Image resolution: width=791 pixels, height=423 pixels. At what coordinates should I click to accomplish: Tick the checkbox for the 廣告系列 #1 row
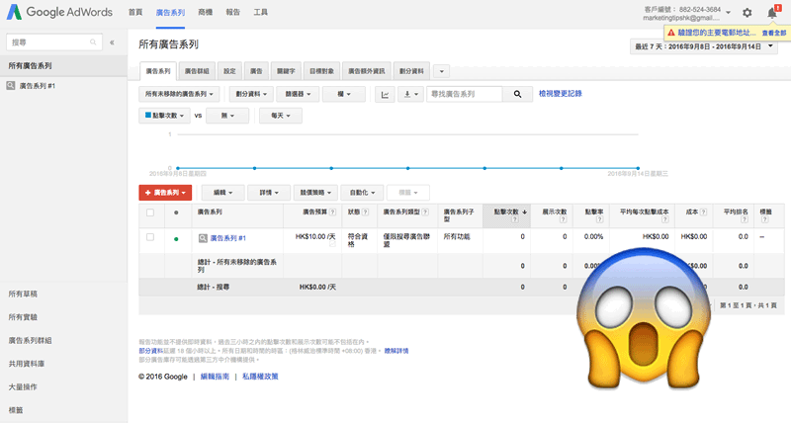pyautogui.click(x=150, y=237)
